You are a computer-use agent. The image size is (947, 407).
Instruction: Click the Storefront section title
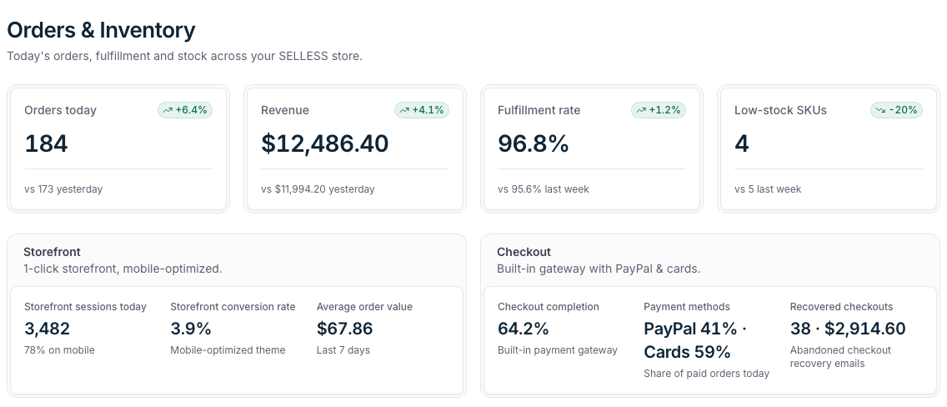(x=52, y=252)
